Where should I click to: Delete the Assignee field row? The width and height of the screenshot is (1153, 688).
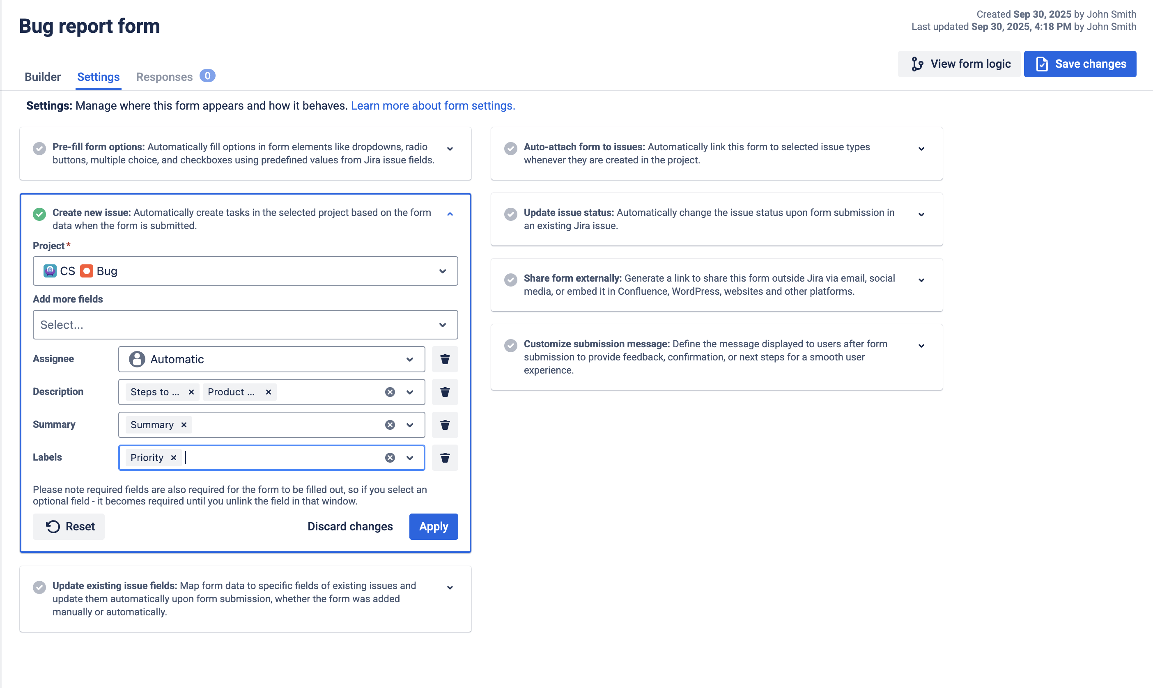pyautogui.click(x=445, y=359)
